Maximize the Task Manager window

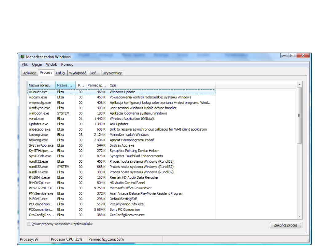(292, 56)
